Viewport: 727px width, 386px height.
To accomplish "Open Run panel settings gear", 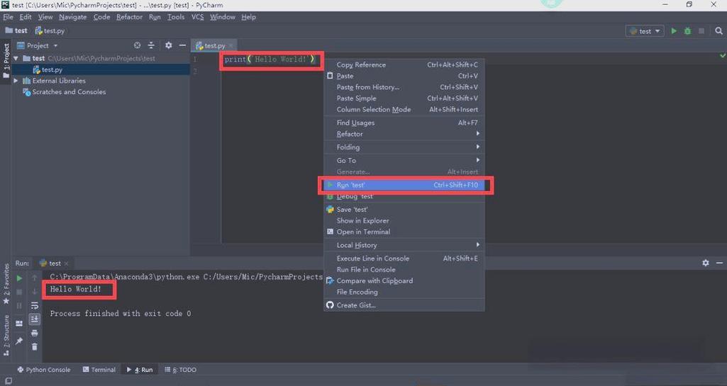I will 706,263.
